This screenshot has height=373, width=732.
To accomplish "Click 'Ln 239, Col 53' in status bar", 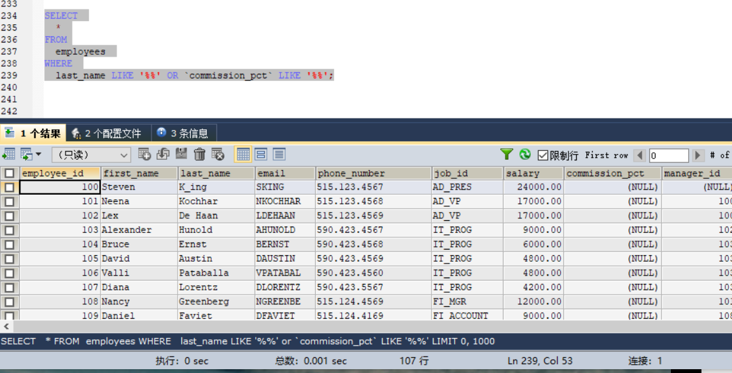I will tap(540, 361).
